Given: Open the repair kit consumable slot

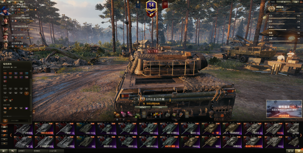Looking at the screenshot, I should (167, 115).
